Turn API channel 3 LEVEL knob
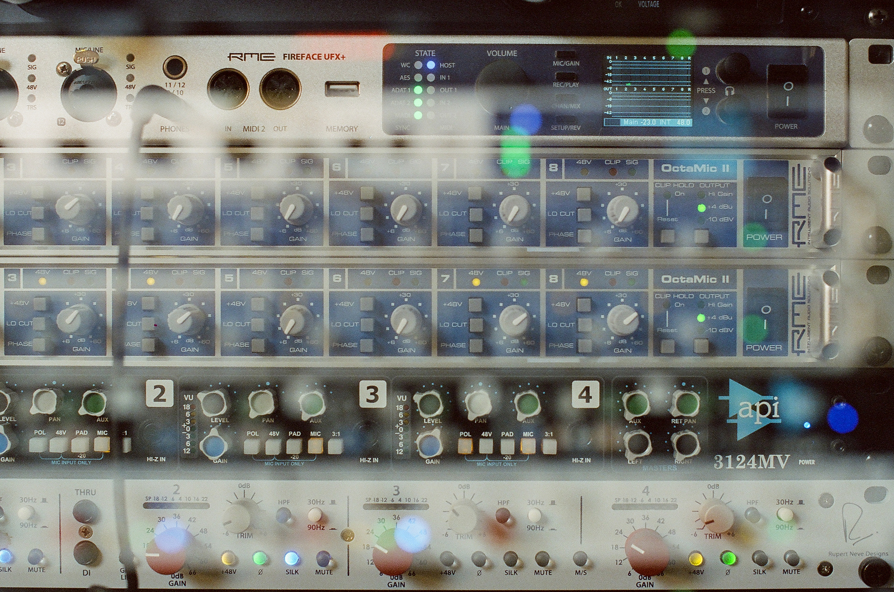Screen dimensions: 894x592 pyautogui.click(x=428, y=404)
